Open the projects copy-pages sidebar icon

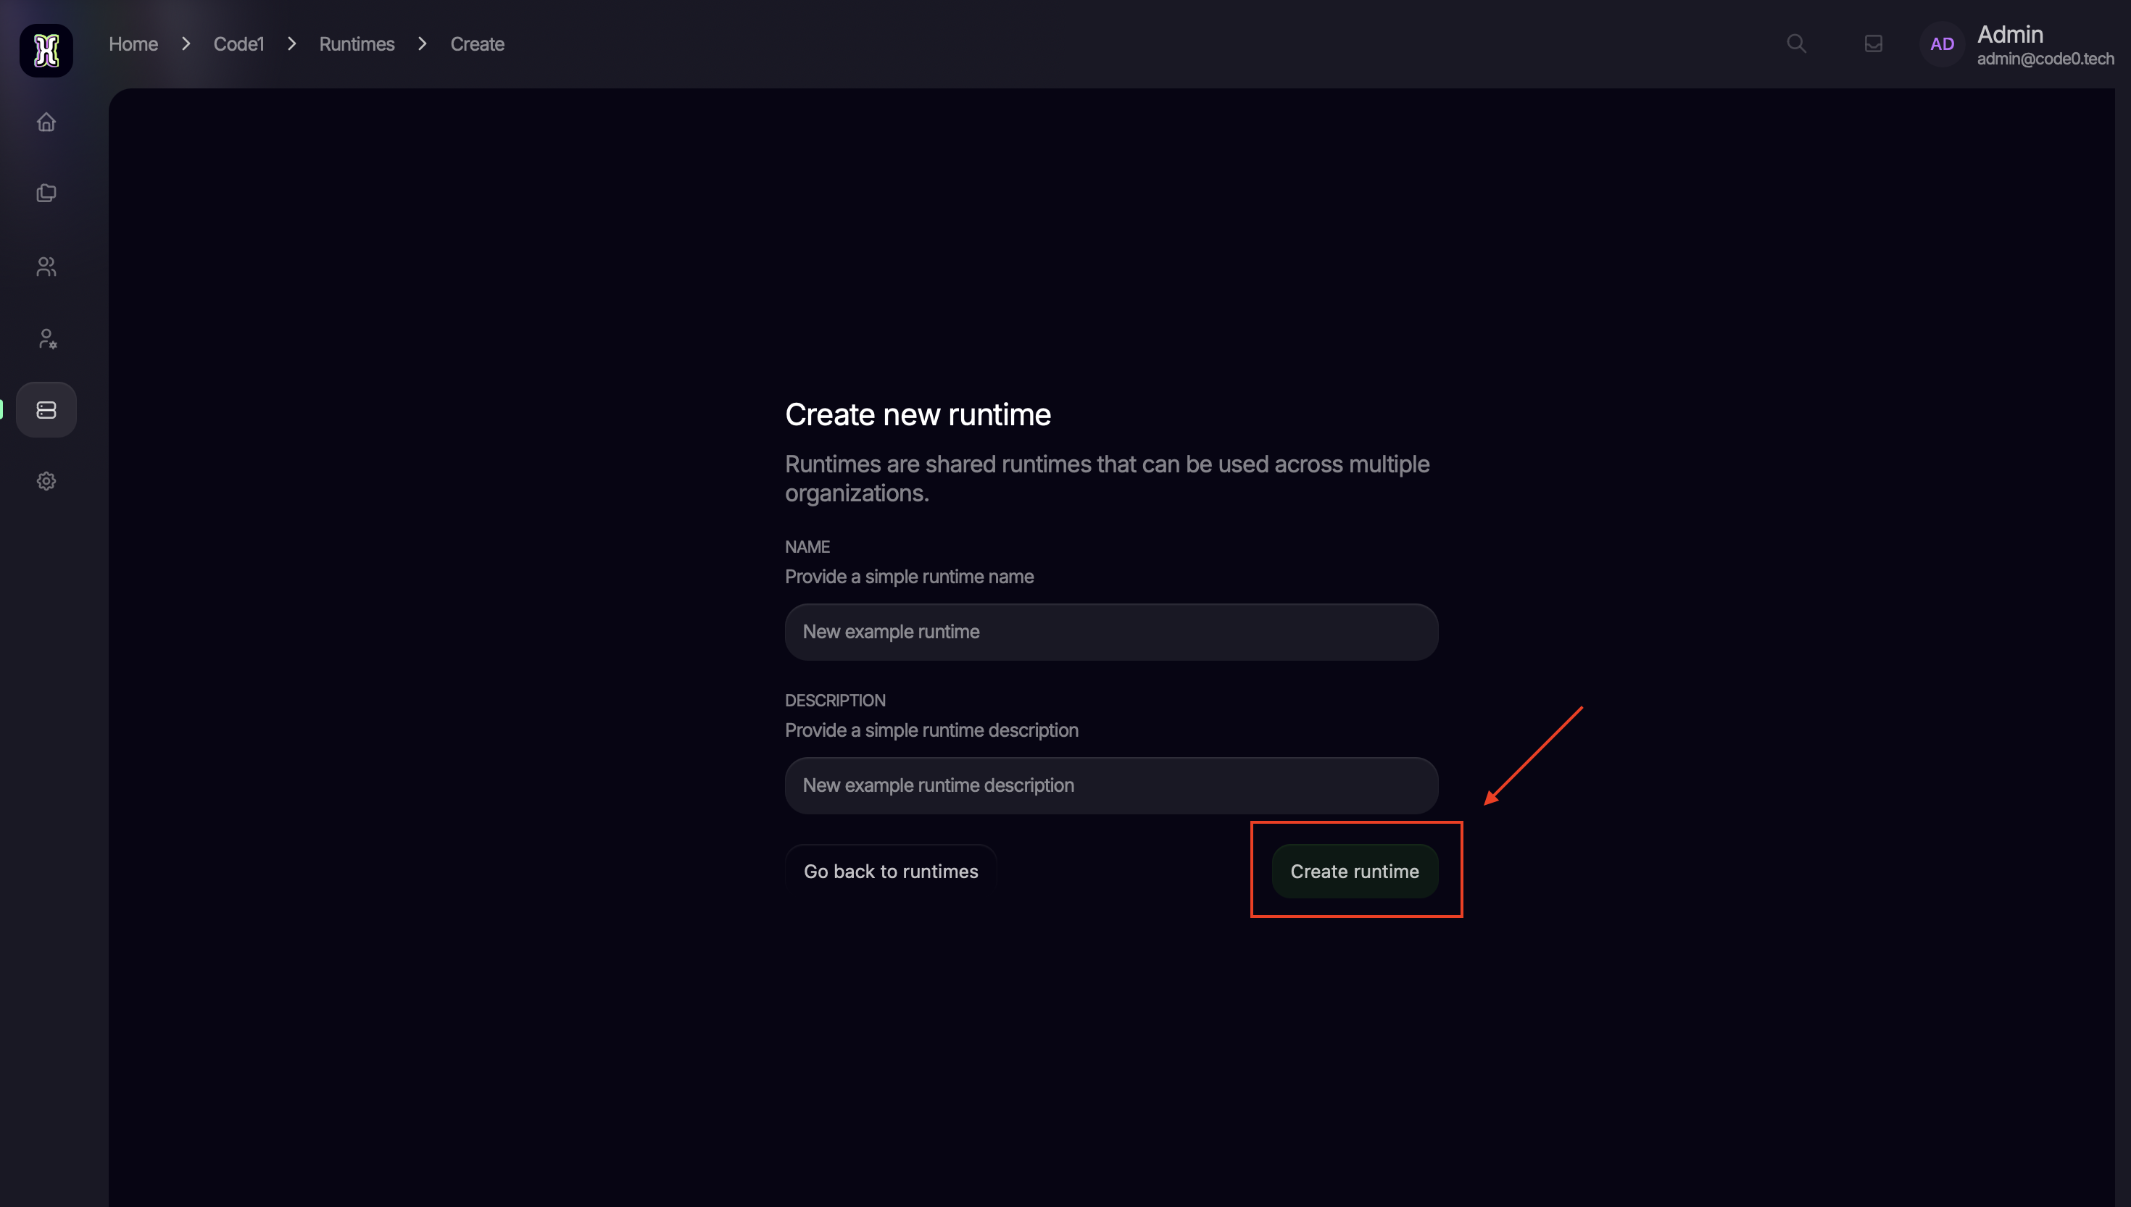(46, 193)
